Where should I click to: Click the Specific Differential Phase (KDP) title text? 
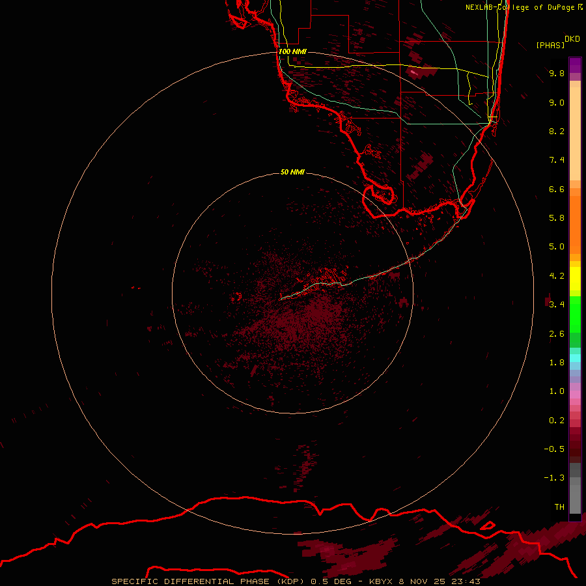[208, 581]
